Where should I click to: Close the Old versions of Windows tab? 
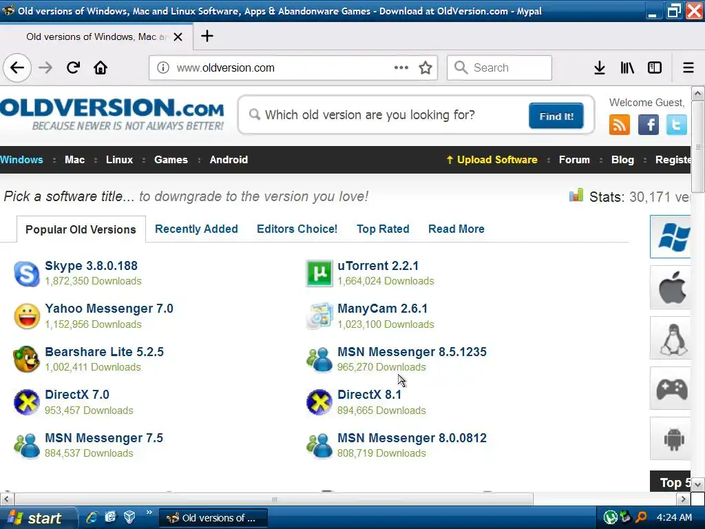click(x=178, y=37)
